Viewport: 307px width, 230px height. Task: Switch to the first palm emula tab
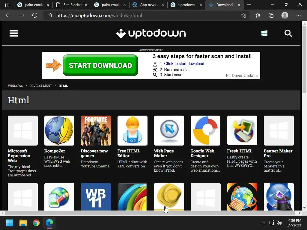pos(34,5)
